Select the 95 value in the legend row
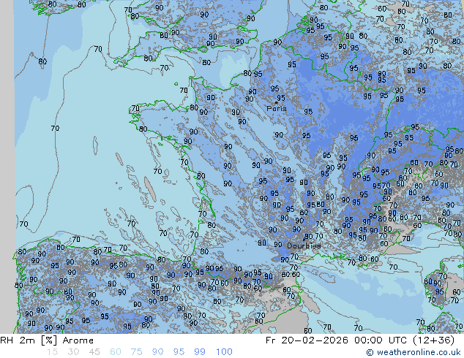The width and height of the screenshot is (464, 358). pyautogui.click(x=179, y=352)
